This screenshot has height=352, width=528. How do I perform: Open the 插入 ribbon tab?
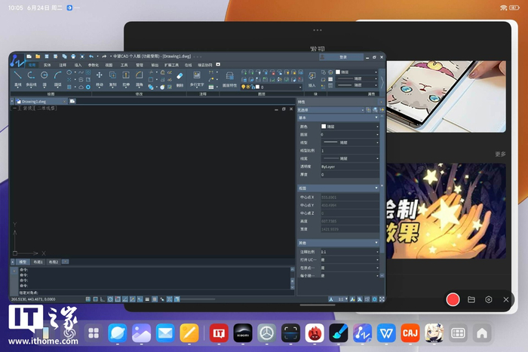pos(78,66)
